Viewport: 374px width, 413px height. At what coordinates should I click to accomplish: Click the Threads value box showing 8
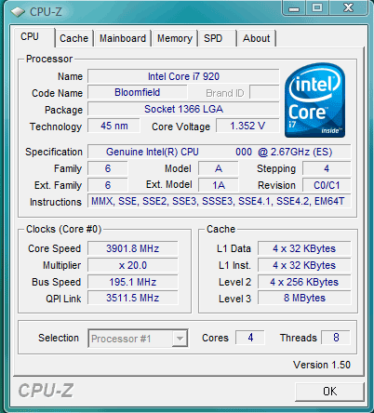click(x=336, y=338)
